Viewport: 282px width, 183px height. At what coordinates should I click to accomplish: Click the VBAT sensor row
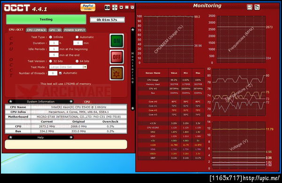tap(171, 158)
